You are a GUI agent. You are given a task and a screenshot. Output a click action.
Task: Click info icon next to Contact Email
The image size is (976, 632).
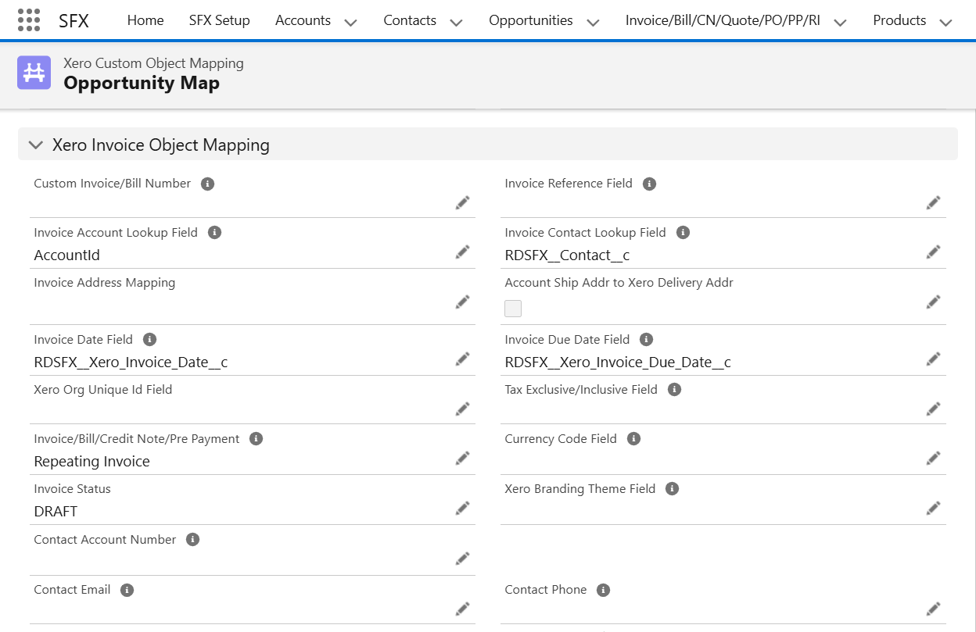pyautogui.click(x=127, y=590)
